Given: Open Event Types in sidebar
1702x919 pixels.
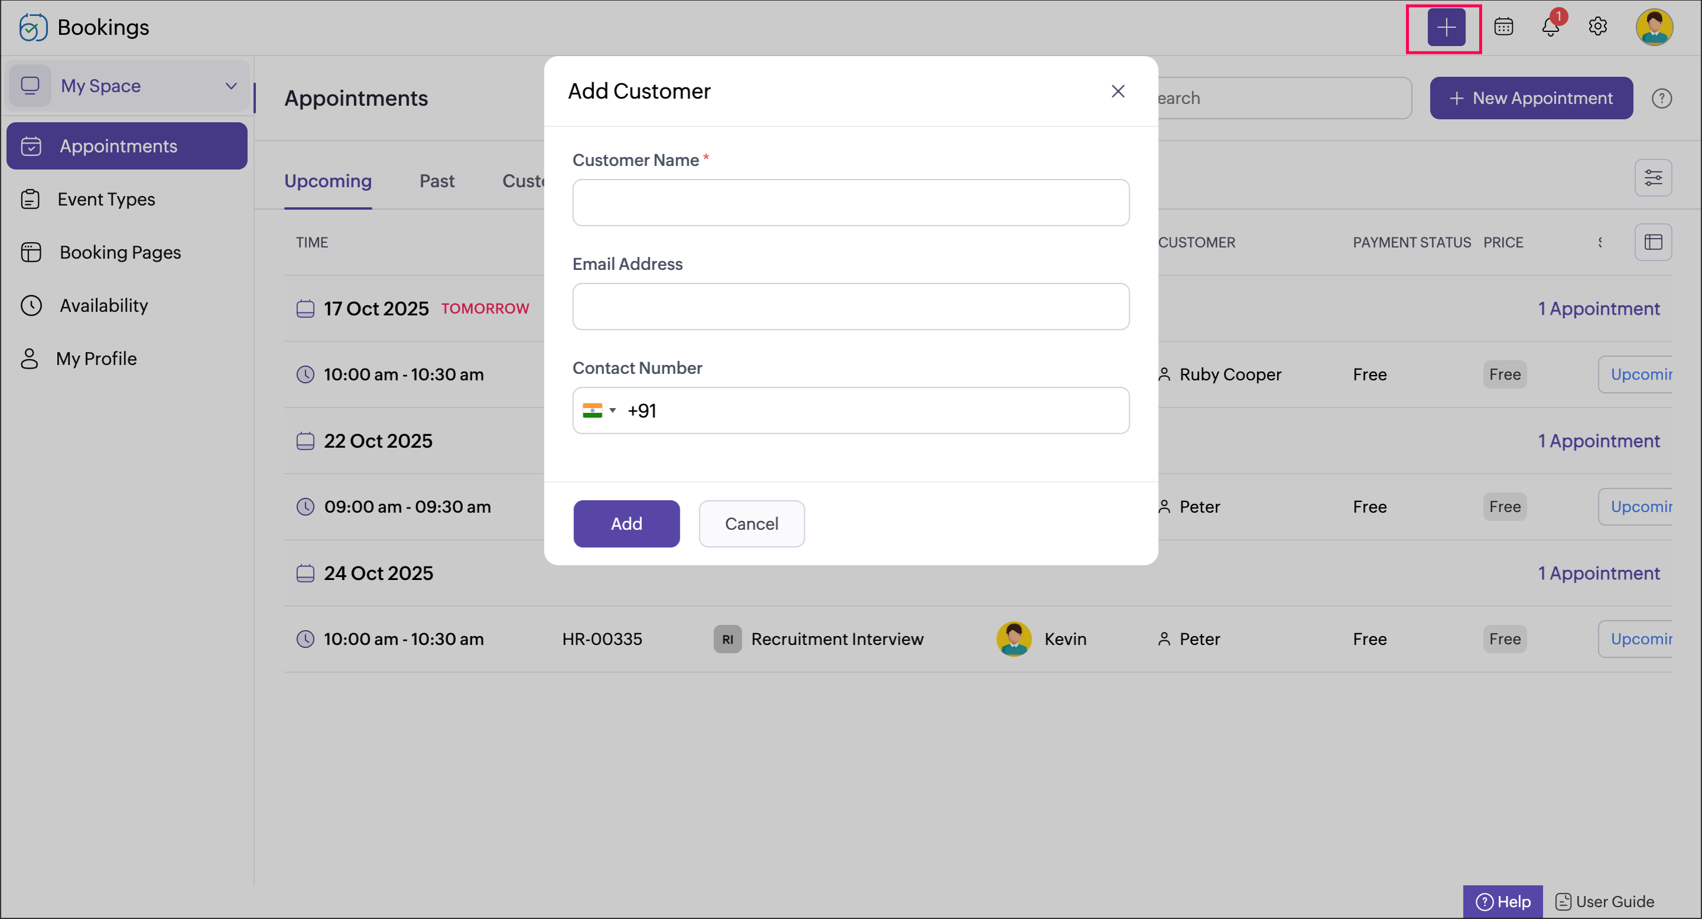Looking at the screenshot, I should point(106,200).
